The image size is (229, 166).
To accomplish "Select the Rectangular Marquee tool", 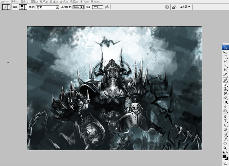I will point(225,57).
